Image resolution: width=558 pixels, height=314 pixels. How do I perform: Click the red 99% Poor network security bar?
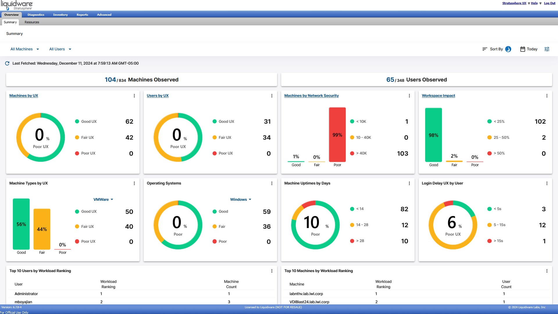tap(337, 135)
